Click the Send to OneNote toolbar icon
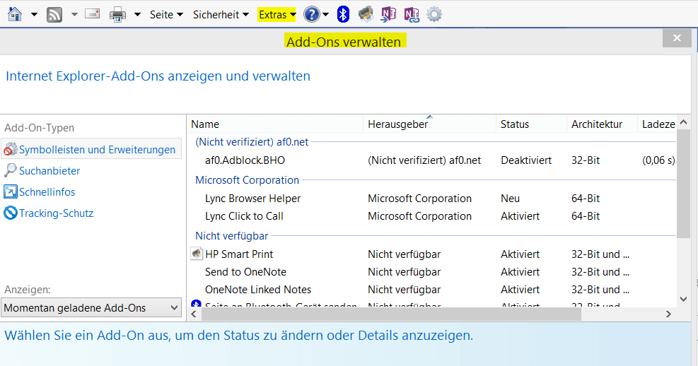698x366 pixels. click(389, 14)
